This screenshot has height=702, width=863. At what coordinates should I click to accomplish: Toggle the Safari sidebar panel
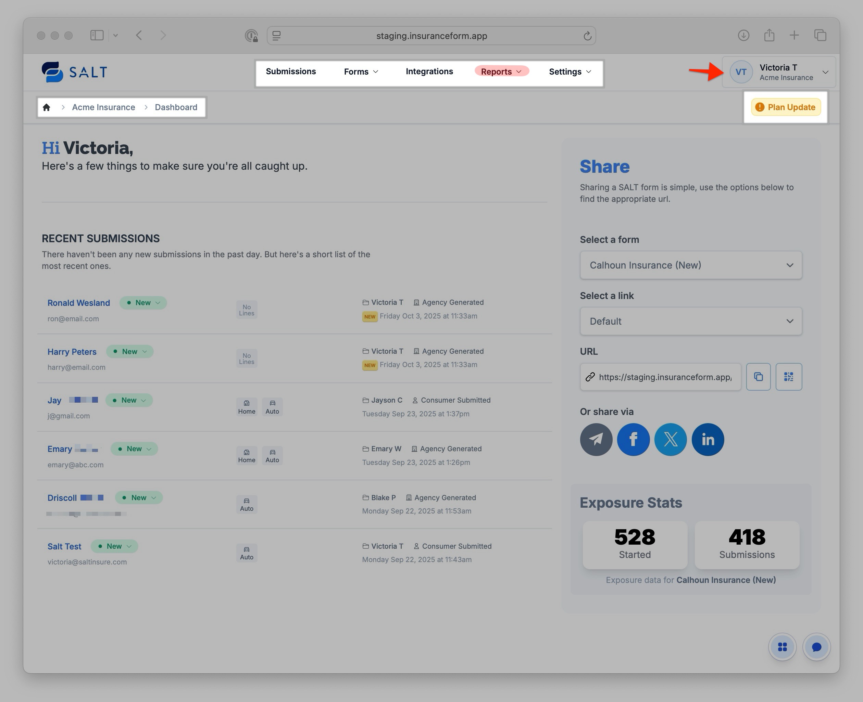click(97, 36)
